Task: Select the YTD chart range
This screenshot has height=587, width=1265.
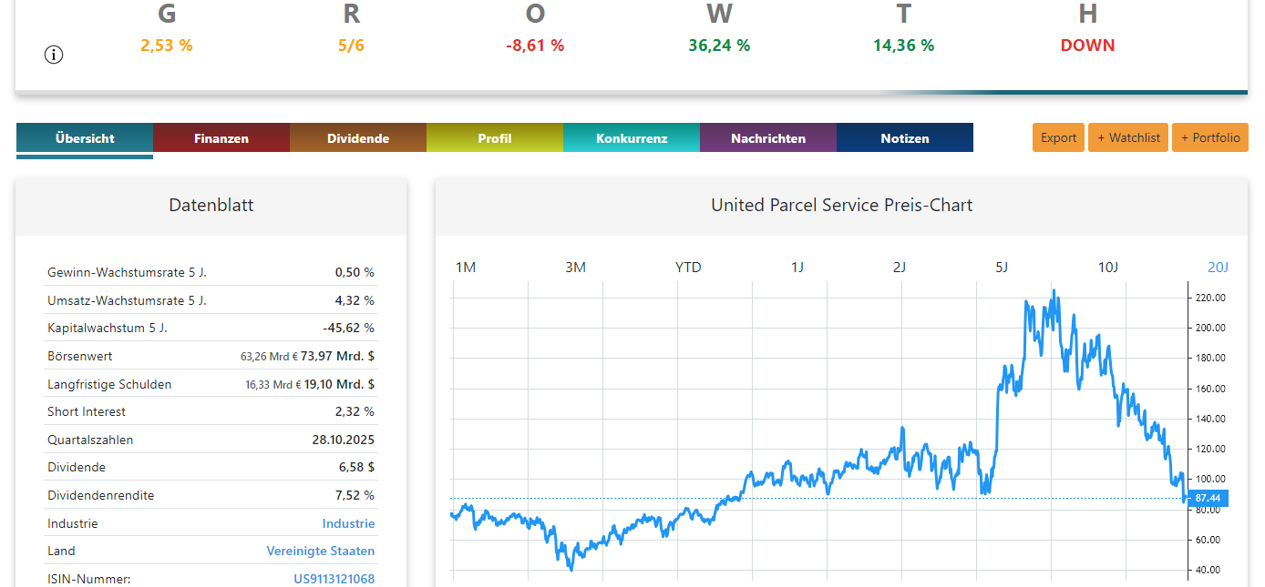Action: coord(688,267)
